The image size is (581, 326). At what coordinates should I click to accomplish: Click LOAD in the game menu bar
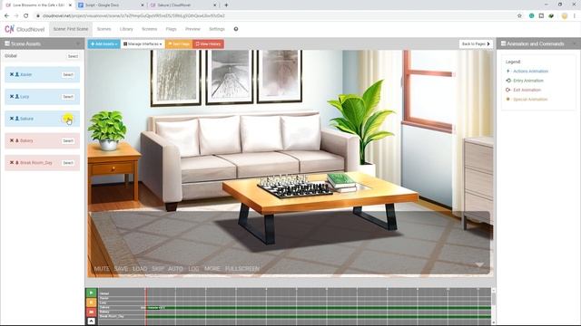[140, 269]
